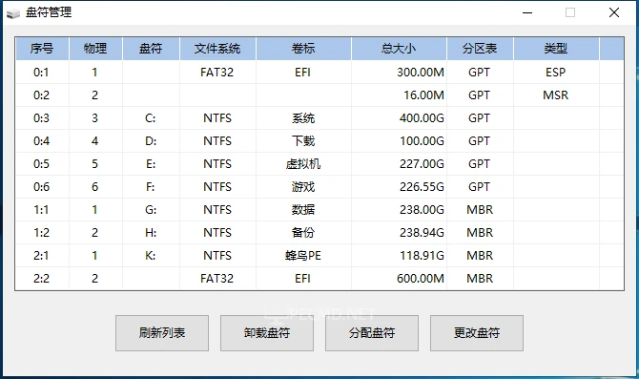Viewport: 639px width, 379px height.
Task: Click the 备份 volume label
Action: click(x=303, y=233)
